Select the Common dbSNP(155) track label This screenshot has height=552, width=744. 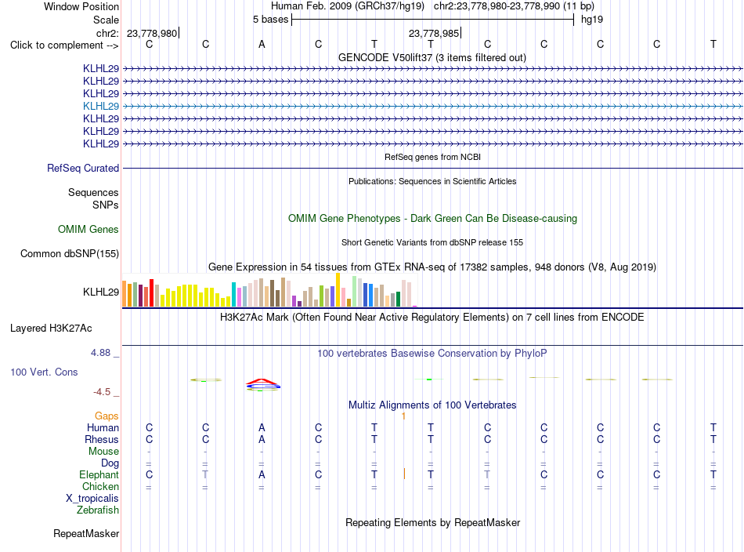70,254
